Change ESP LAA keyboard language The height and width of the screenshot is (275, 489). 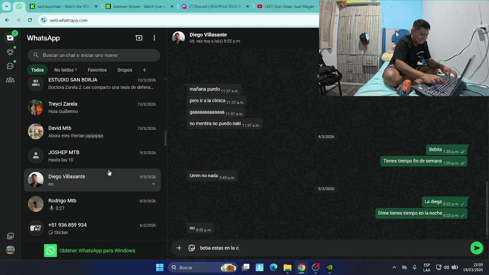tap(427, 267)
